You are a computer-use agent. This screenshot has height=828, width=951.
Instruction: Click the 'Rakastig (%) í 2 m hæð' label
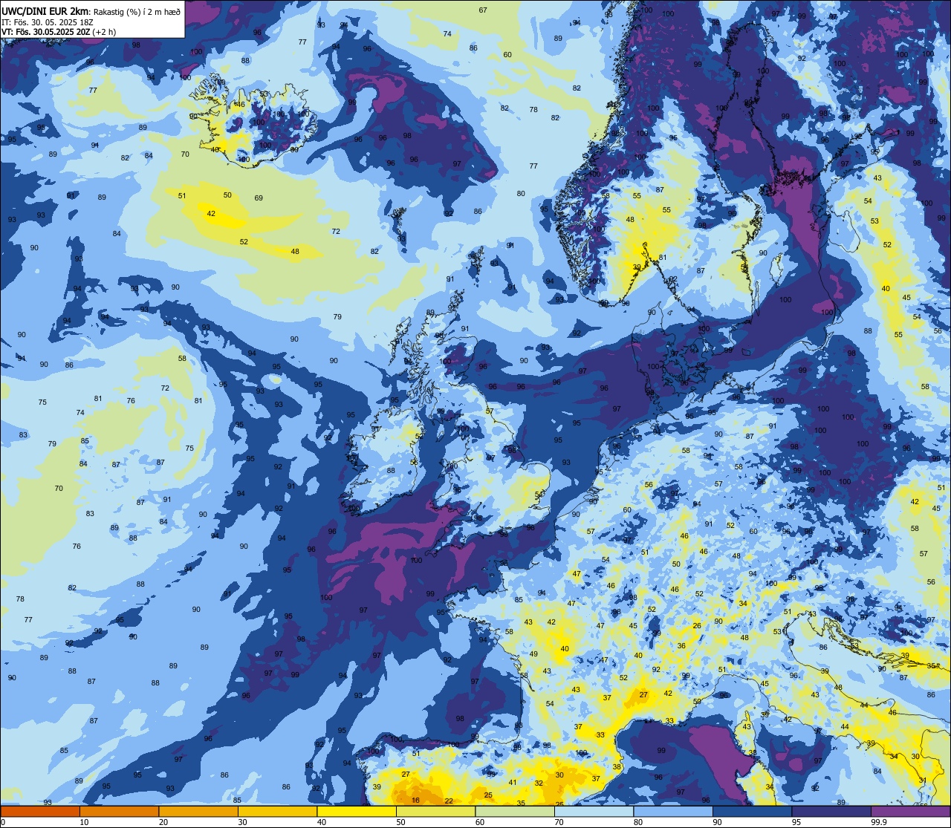click(137, 10)
